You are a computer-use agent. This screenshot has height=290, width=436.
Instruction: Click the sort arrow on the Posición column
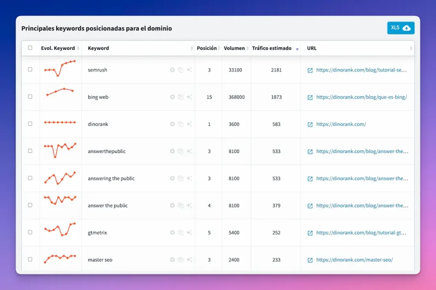tap(218, 48)
